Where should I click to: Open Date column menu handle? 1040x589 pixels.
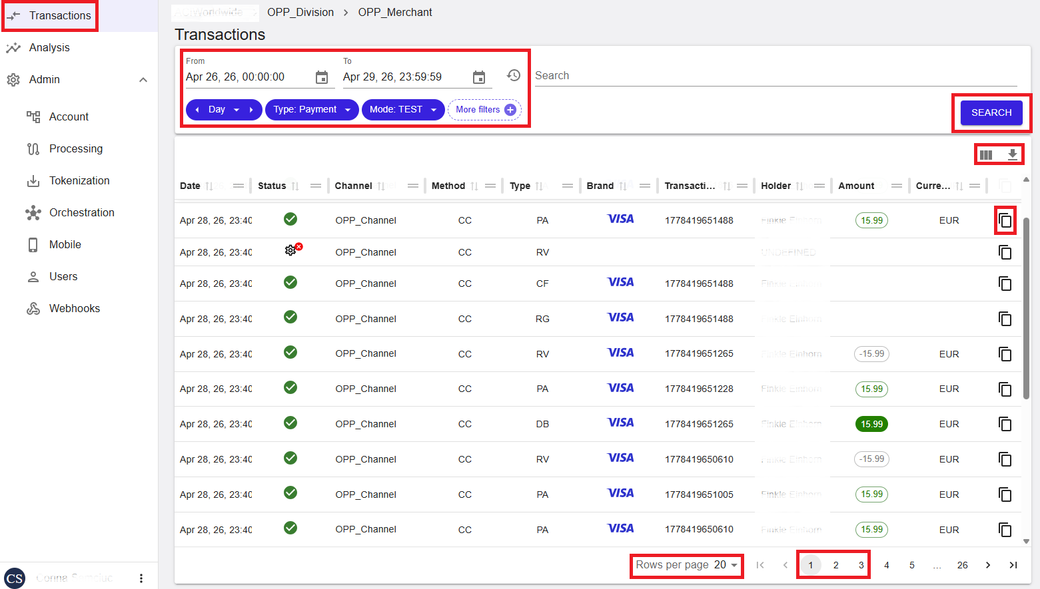click(238, 186)
